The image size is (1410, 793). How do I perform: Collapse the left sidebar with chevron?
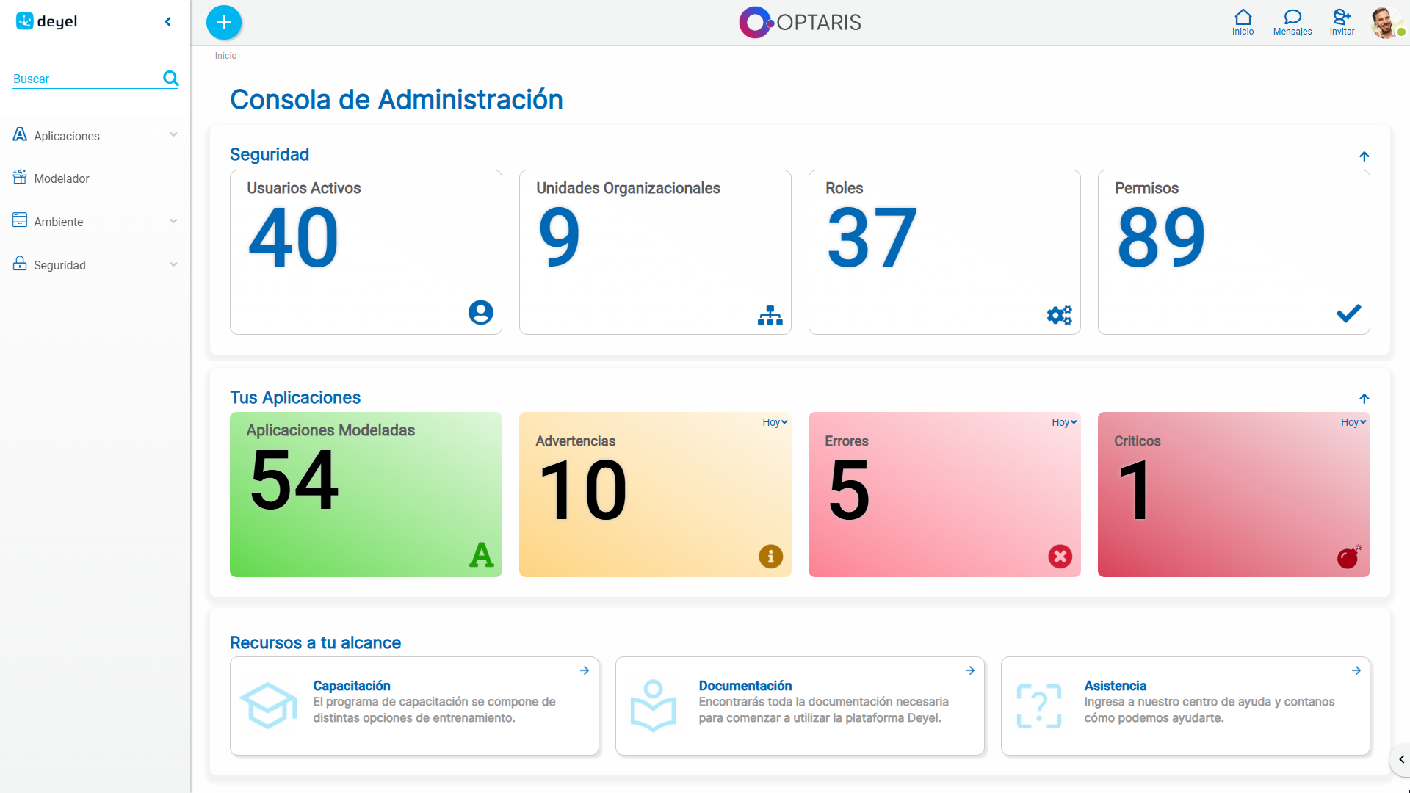click(x=168, y=22)
